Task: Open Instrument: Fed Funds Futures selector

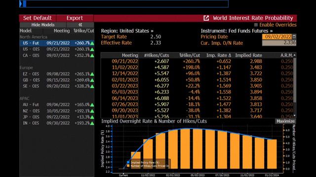Action: pyautogui.click(x=237, y=31)
